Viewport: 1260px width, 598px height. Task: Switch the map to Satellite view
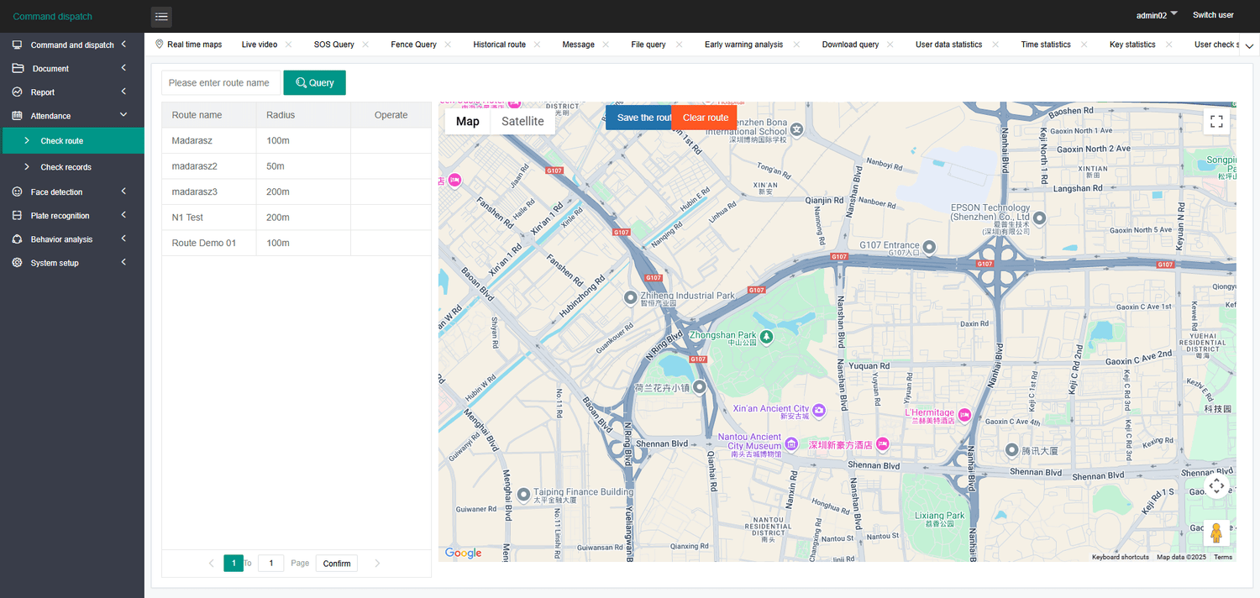[522, 122]
